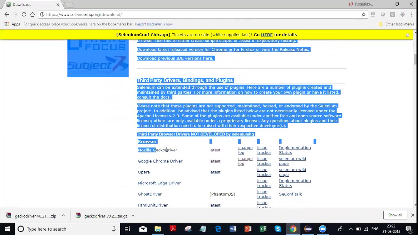Open Word from the taskbar

(233, 229)
